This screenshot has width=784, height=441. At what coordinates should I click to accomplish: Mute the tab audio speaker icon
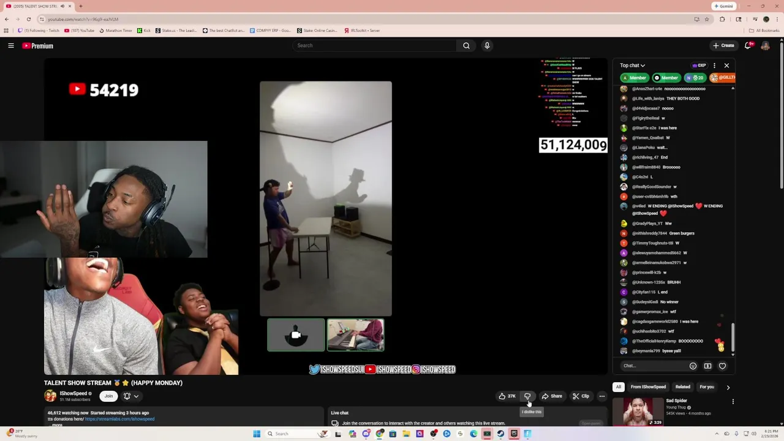click(62, 6)
